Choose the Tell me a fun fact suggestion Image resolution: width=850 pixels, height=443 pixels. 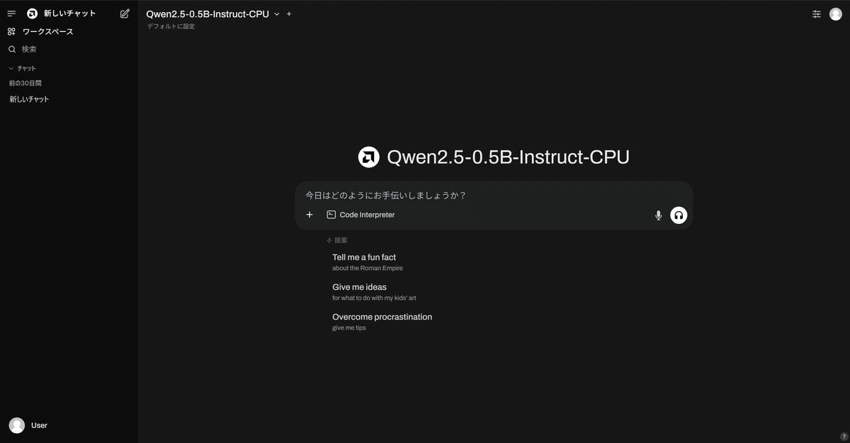tap(363, 257)
